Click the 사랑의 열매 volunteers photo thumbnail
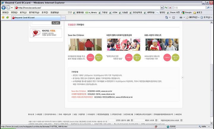The width and height of the screenshot is (214, 129). click(x=124, y=45)
